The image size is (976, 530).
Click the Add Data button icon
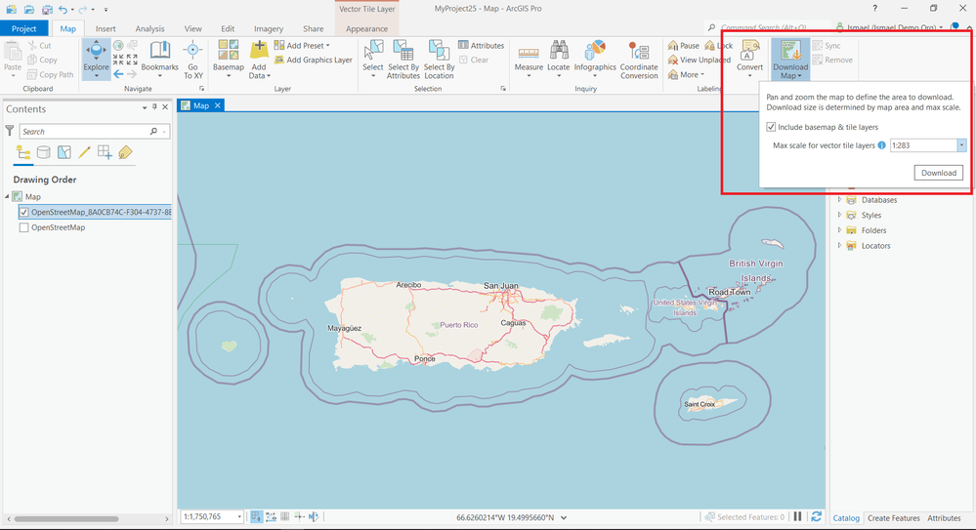click(259, 50)
